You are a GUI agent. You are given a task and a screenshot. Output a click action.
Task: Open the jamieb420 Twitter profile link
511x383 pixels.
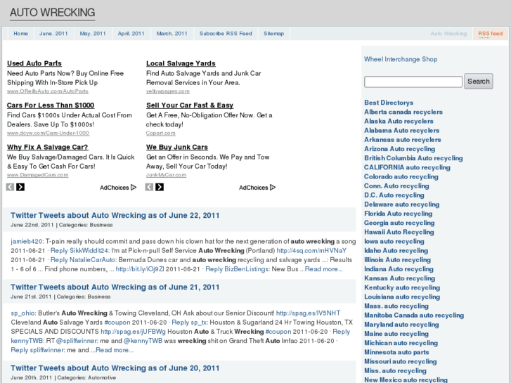[27, 242]
